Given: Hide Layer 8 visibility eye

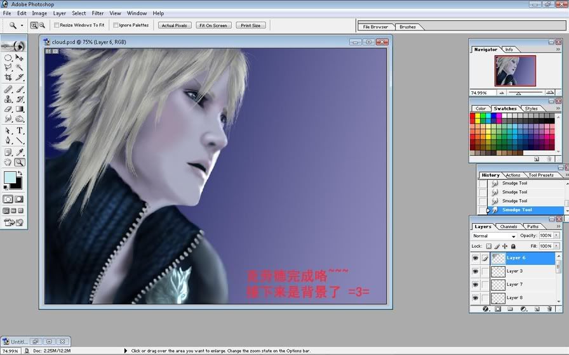Looking at the screenshot, I should (476, 298).
